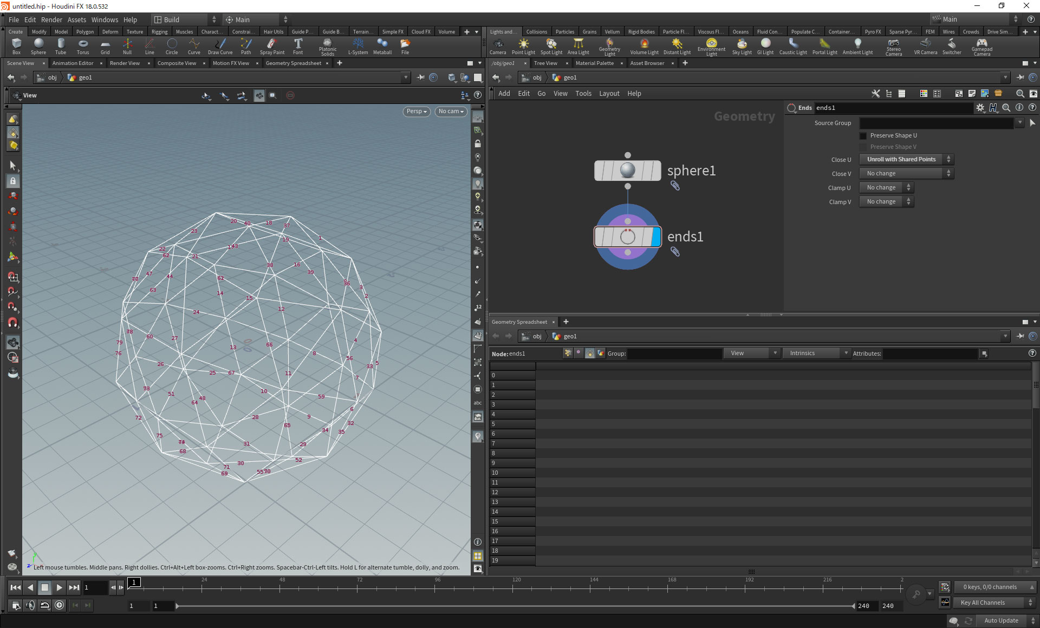Image resolution: width=1040 pixels, height=628 pixels.
Task: Open the No cam camera dropdown
Action: tap(451, 111)
